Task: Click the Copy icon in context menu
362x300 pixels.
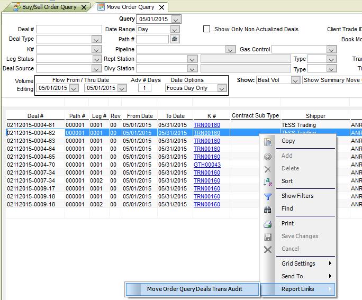Action: point(268,141)
